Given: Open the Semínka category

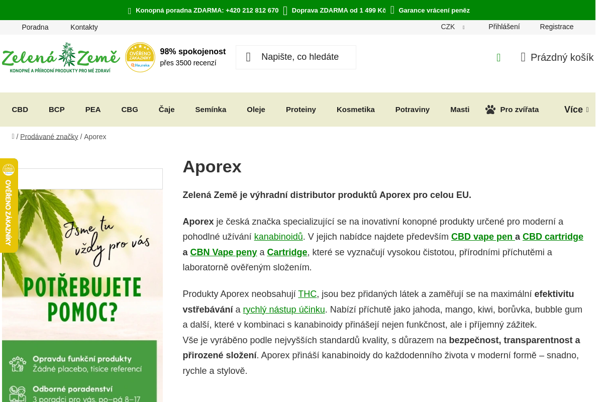Looking at the screenshot, I should coord(211,110).
